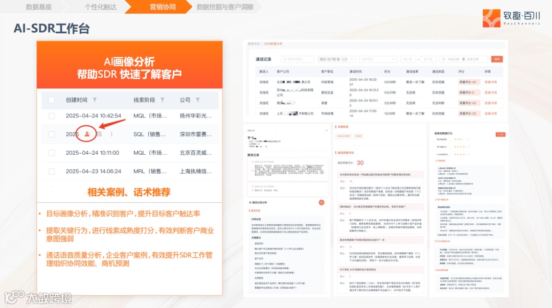Click the start-to-end date range field

tap(464, 59)
